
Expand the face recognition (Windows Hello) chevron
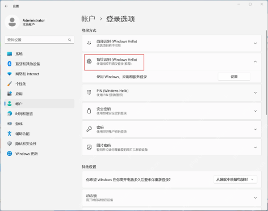[x=256, y=43]
